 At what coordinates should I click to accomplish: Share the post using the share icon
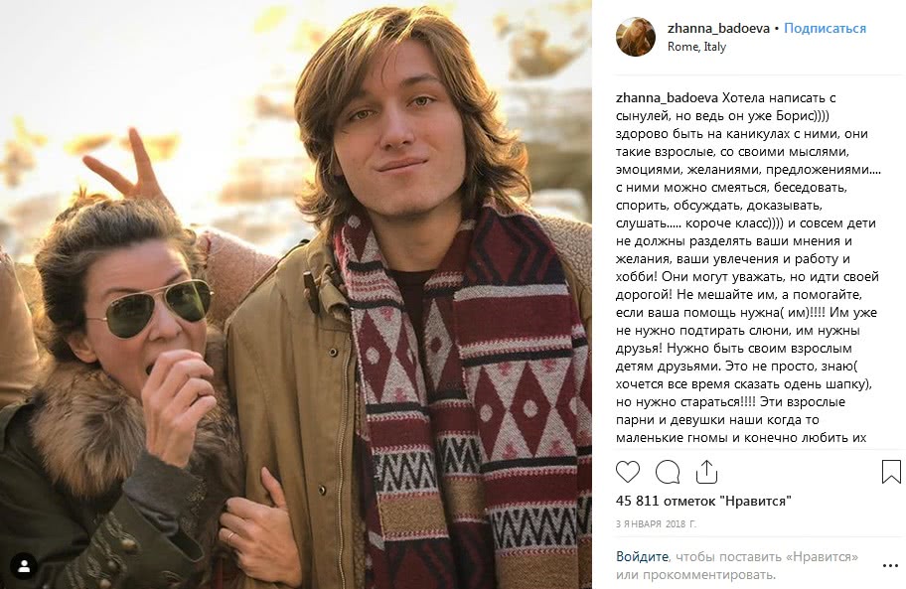tap(706, 471)
